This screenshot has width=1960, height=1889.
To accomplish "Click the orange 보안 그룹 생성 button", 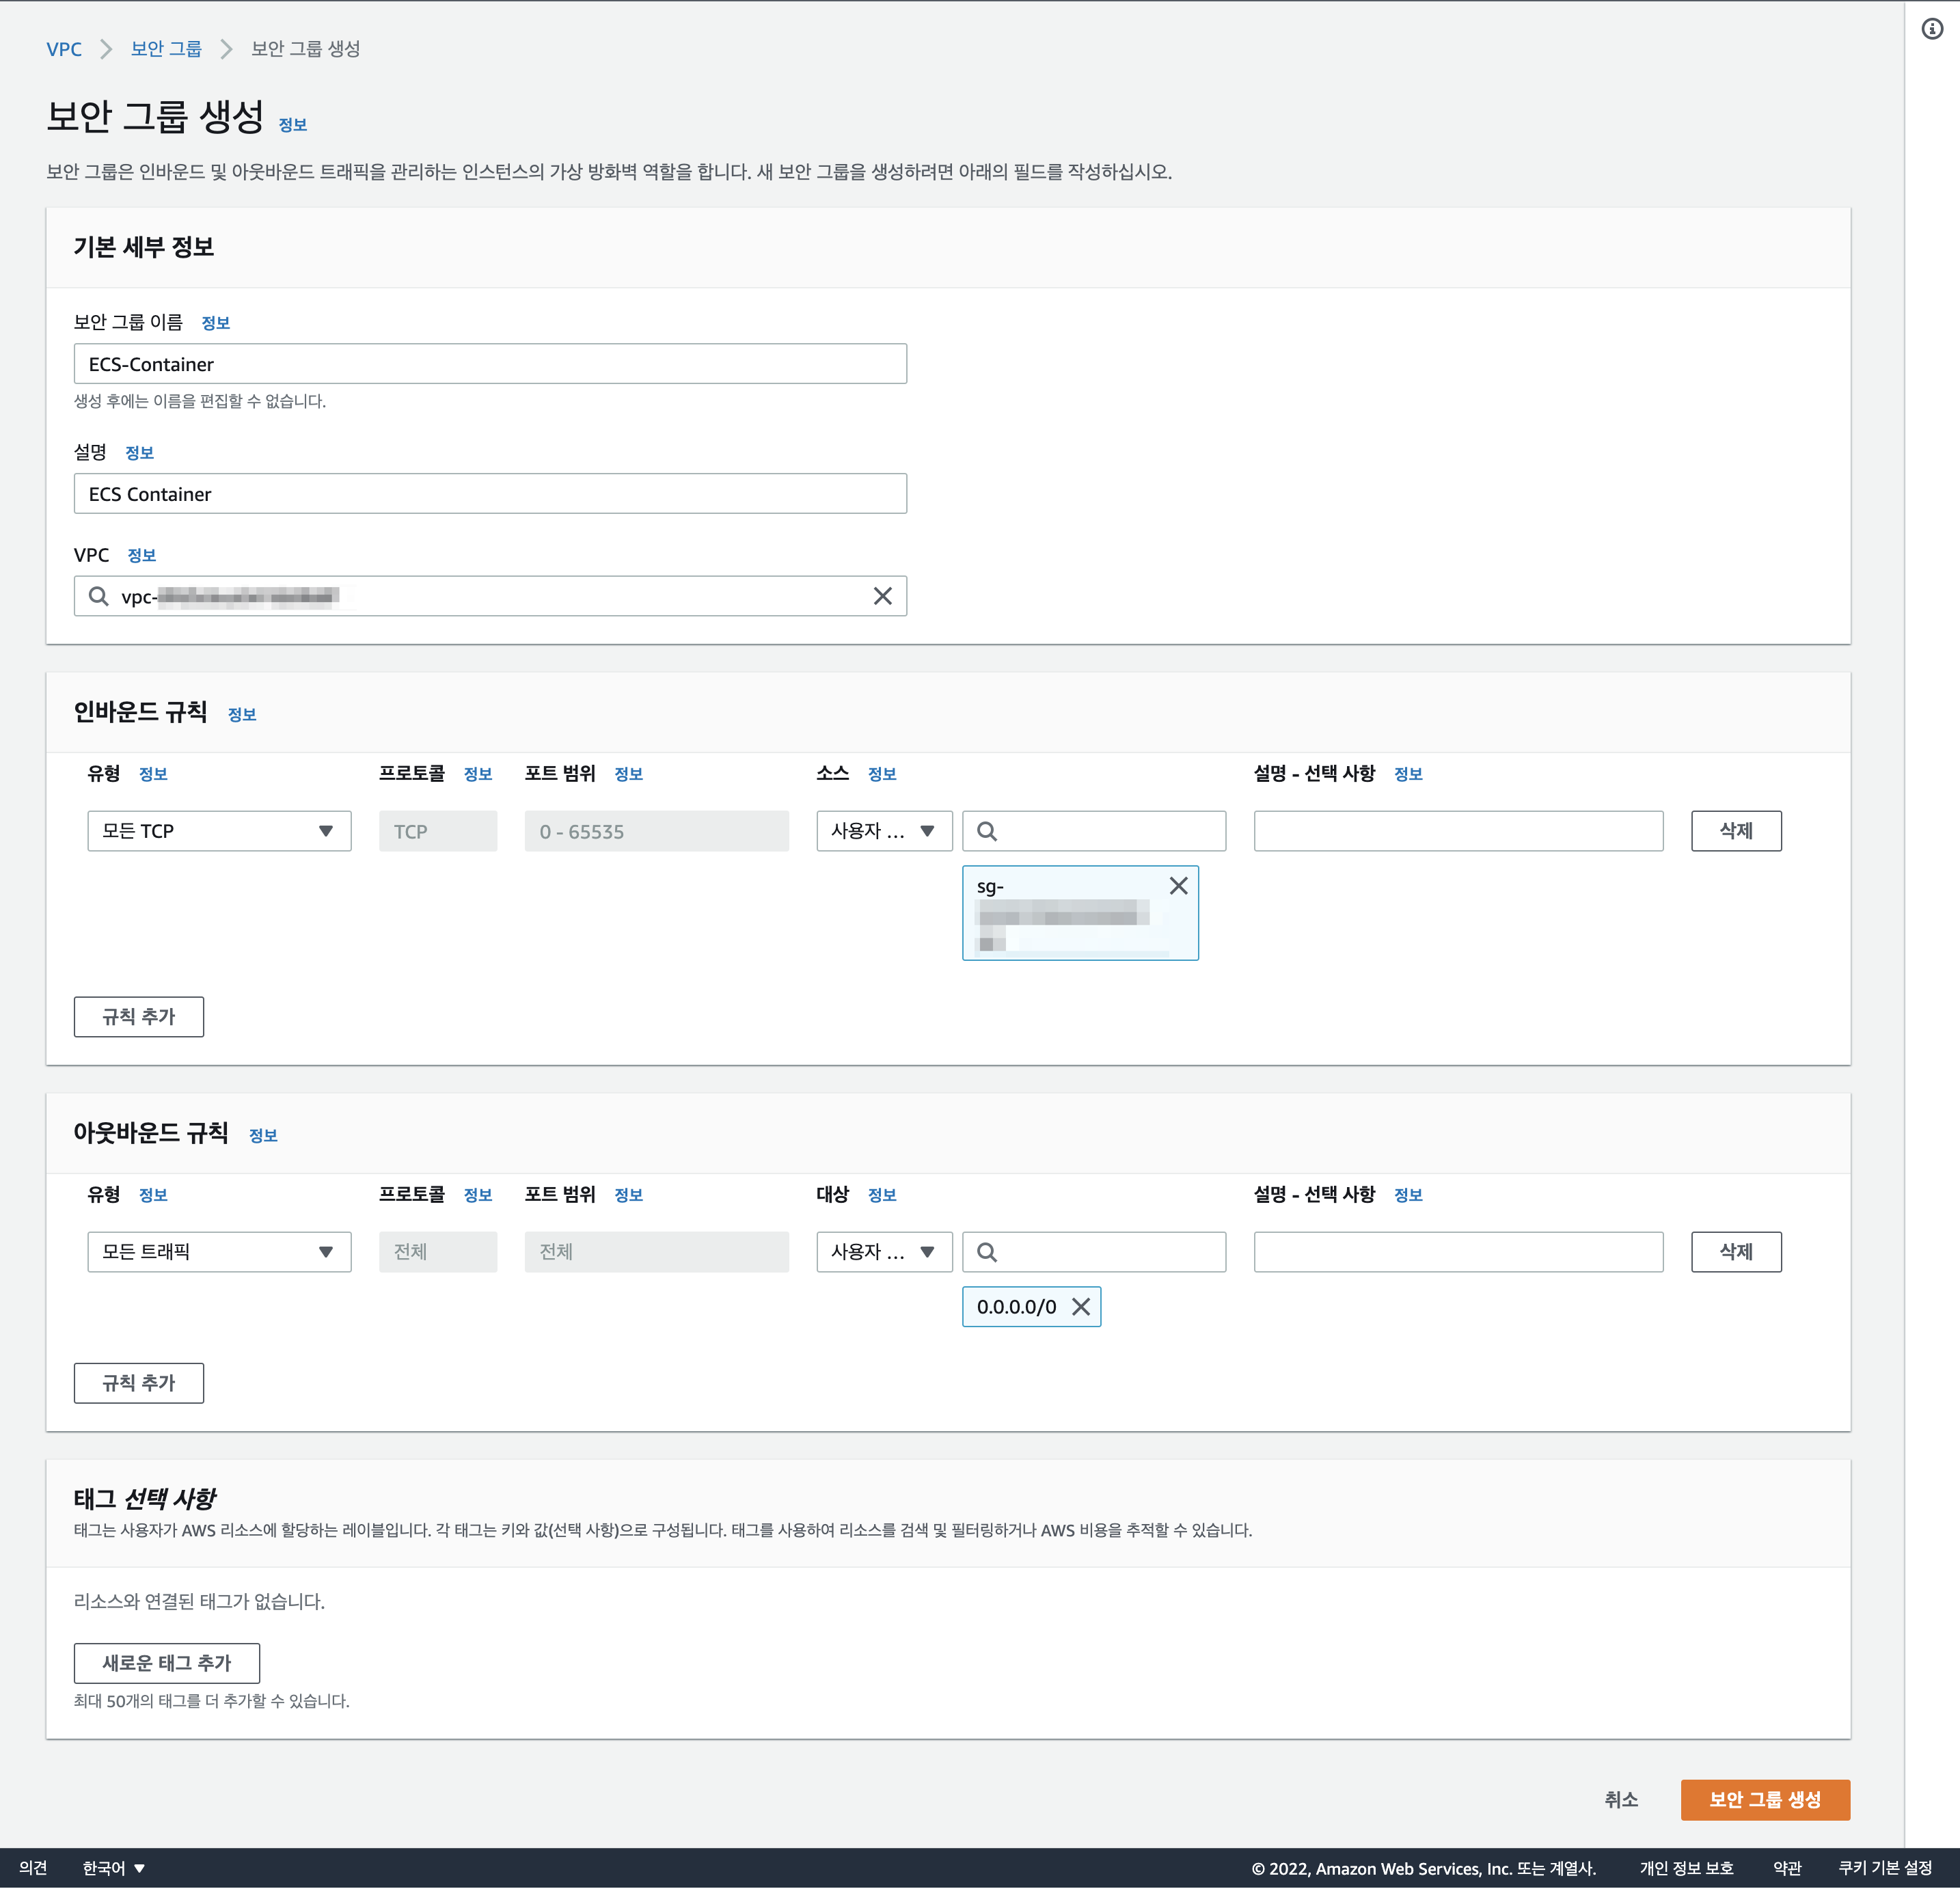I will pos(1765,1800).
